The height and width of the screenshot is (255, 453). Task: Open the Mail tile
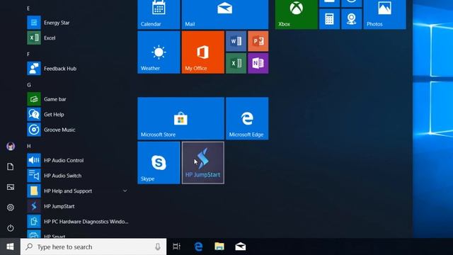pos(225,14)
